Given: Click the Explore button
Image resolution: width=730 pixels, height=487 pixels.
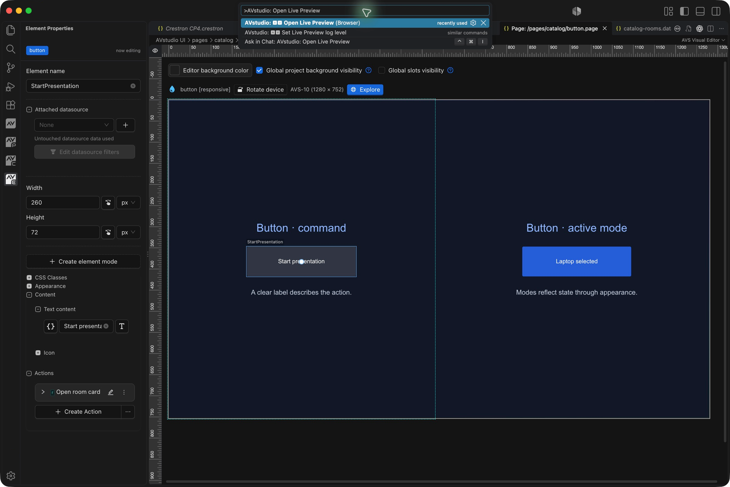Looking at the screenshot, I should [365, 89].
